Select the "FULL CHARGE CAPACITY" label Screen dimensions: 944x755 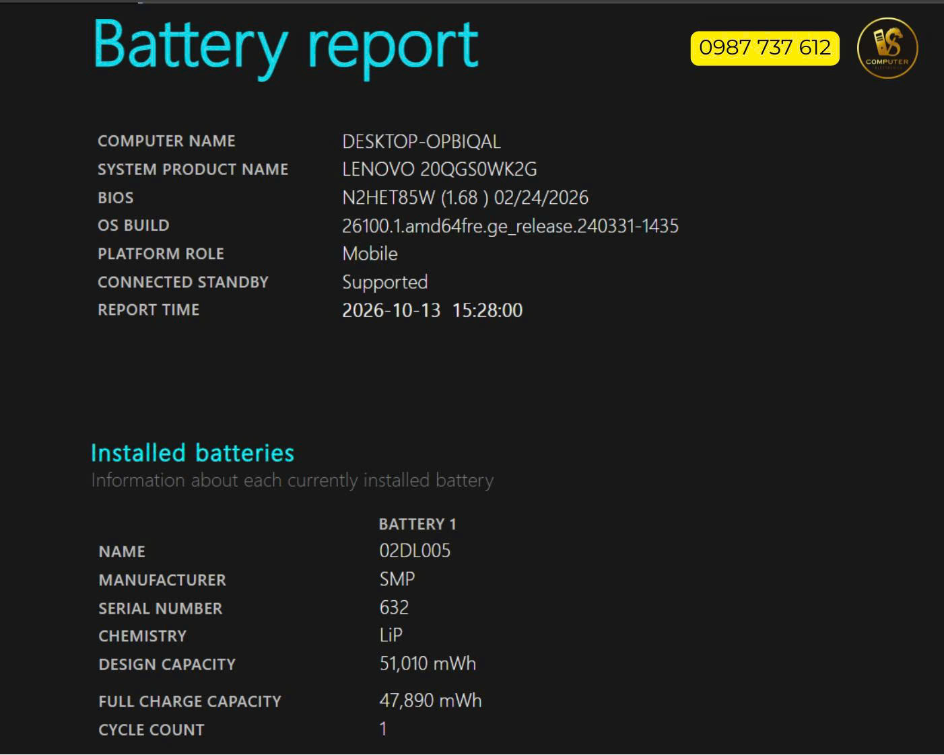click(190, 702)
